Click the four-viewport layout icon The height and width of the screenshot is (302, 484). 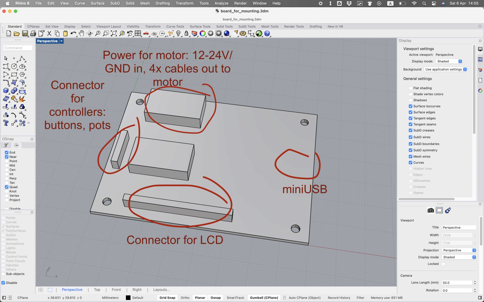tap(138, 33)
